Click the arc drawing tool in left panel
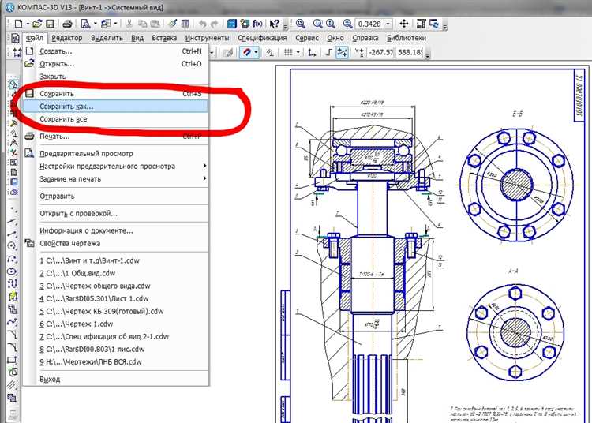Screen dimensions: 592x423 coord(12,259)
